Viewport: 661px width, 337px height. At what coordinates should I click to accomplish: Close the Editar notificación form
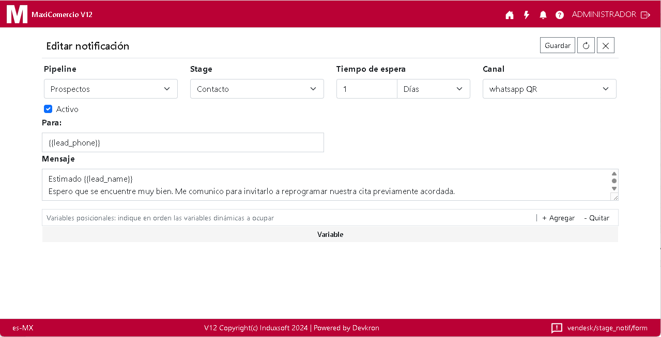(x=606, y=45)
